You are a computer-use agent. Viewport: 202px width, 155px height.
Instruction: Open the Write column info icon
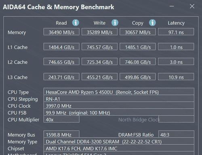point(115,23)
